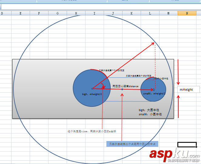201x164 pixels.
Task: Select column F header
Action: 39,13
